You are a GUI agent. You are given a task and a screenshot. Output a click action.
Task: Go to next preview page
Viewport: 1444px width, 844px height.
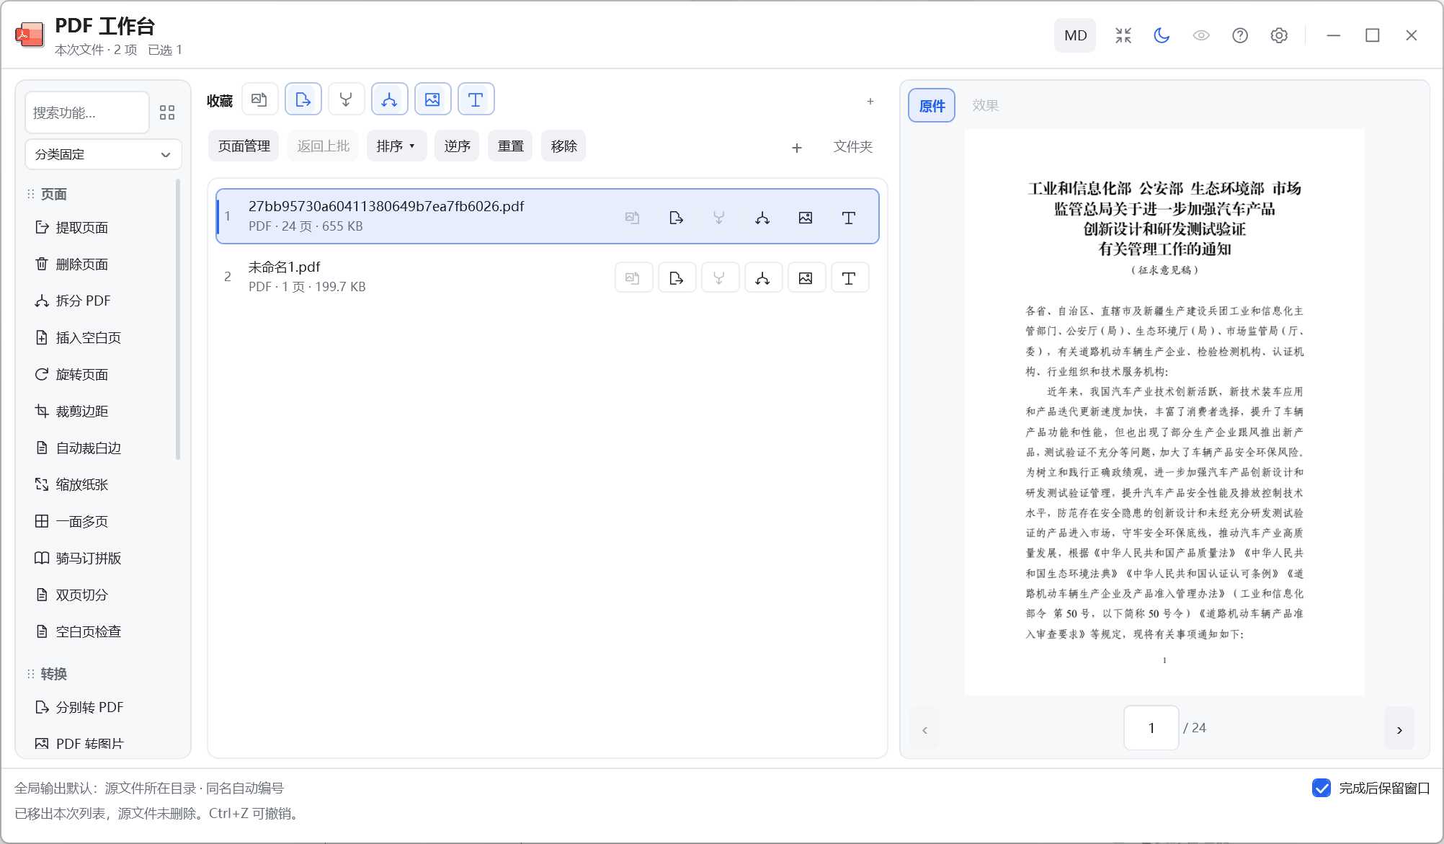(x=1399, y=729)
